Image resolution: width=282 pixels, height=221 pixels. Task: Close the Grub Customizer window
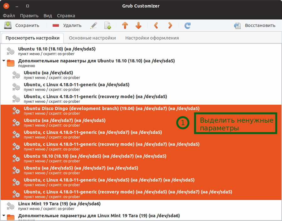pyautogui.click(x=6, y=6)
